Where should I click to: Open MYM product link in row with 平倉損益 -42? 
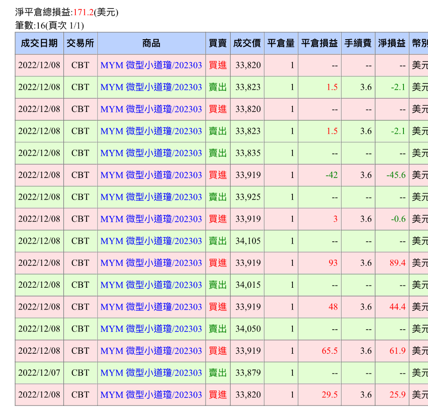point(151,175)
